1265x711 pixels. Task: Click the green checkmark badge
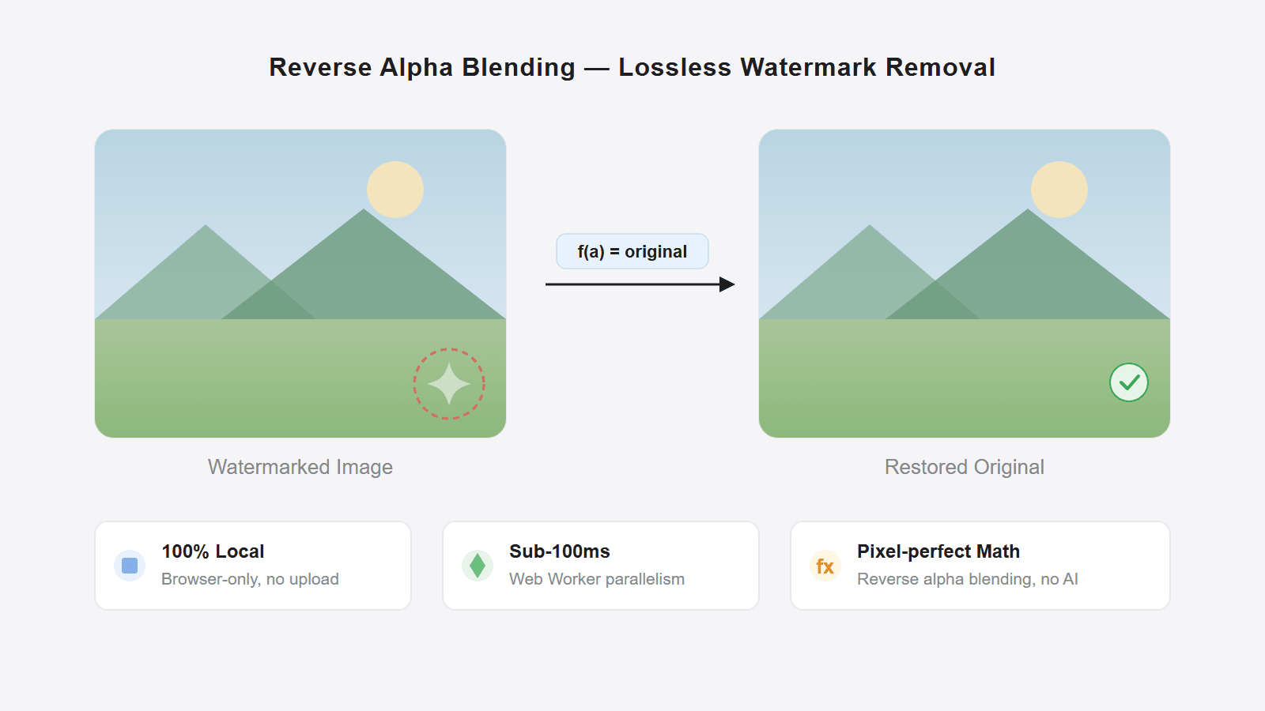[x=1129, y=382]
